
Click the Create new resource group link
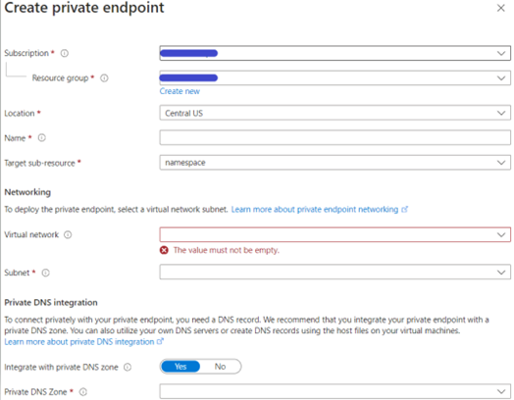pyautogui.click(x=180, y=91)
